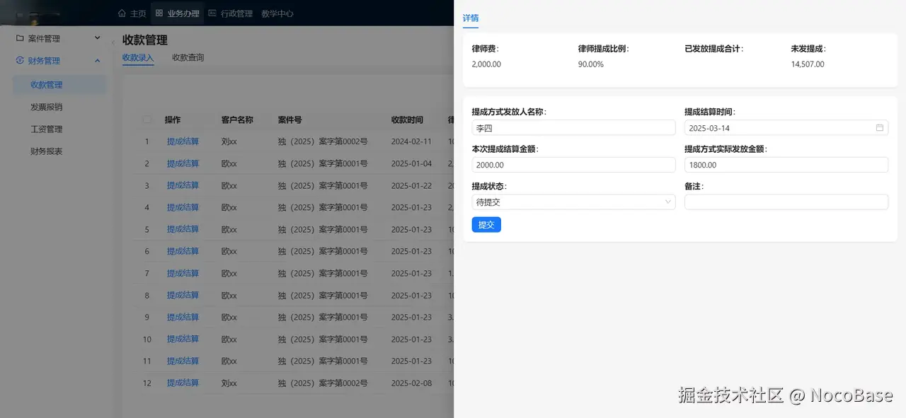Click the coin icon beside 财务管理
The image size is (906, 418).
(20, 61)
